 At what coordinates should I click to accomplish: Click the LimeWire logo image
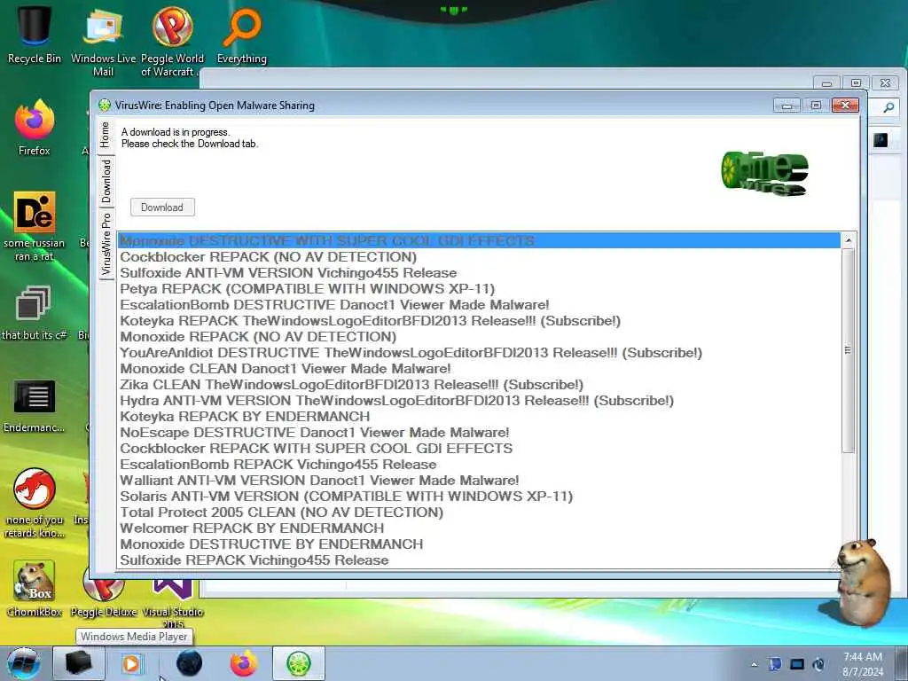coord(764,173)
